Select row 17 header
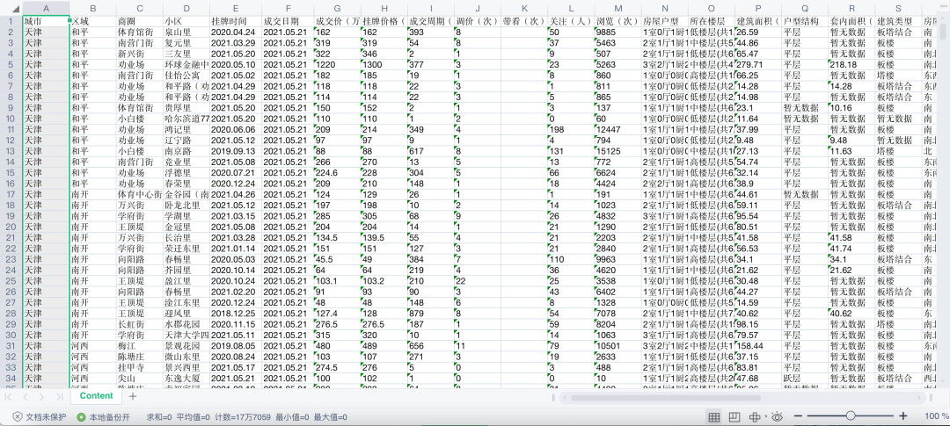Image resolution: width=950 pixels, height=426 pixels. (x=11, y=194)
